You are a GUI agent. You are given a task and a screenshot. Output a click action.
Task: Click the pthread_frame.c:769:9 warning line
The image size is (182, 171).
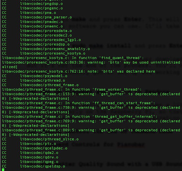click(x=91, y=121)
